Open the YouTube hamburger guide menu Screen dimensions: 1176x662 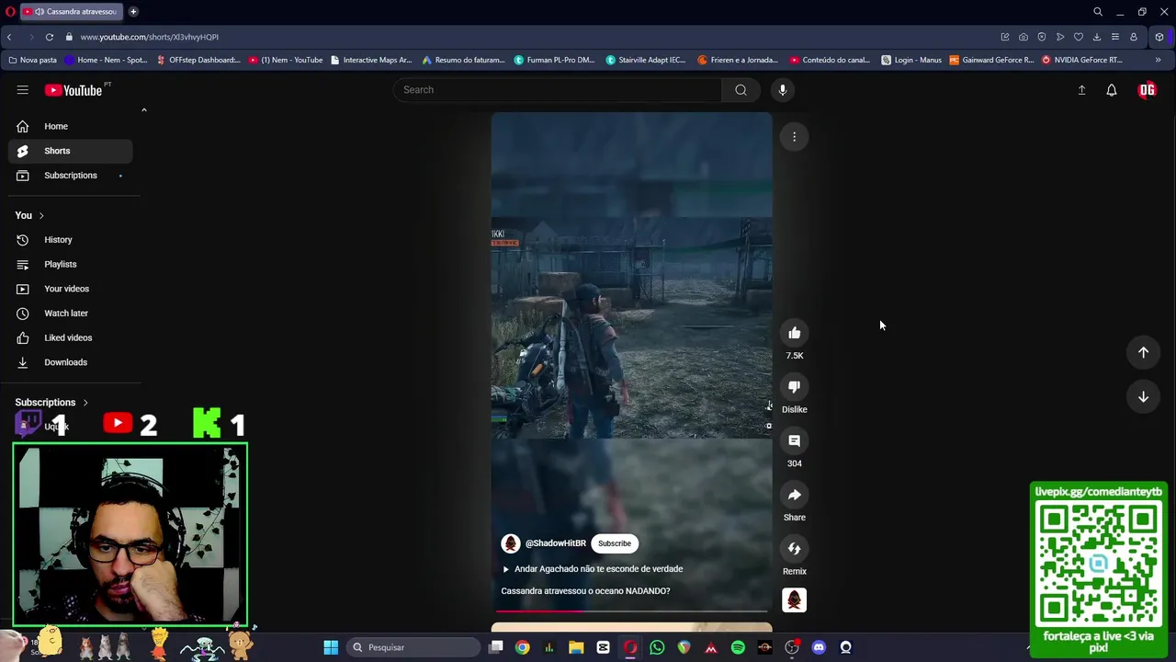point(22,90)
